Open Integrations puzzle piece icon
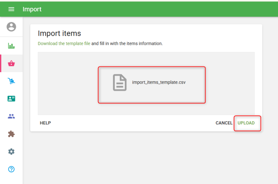The image size is (278, 184). tap(11, 134)
